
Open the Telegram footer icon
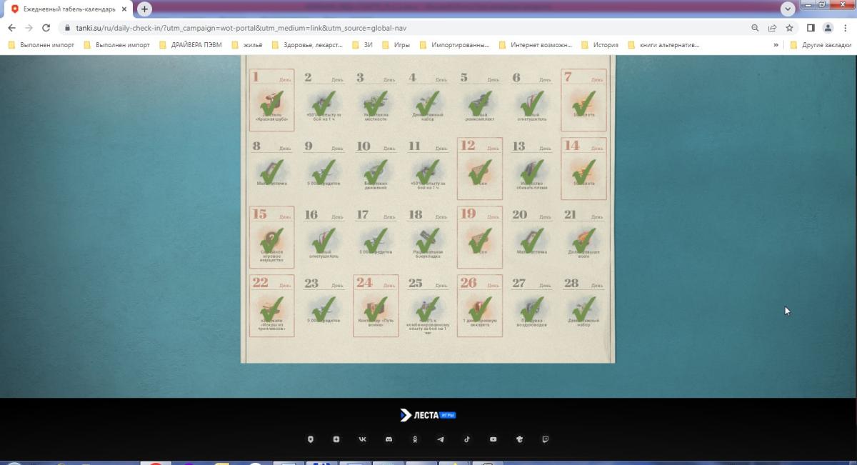click(441, 439)
